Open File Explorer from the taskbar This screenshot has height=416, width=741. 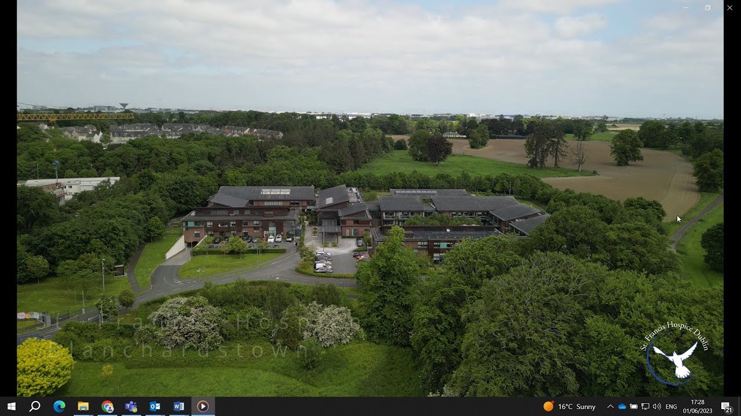[83, 406]
